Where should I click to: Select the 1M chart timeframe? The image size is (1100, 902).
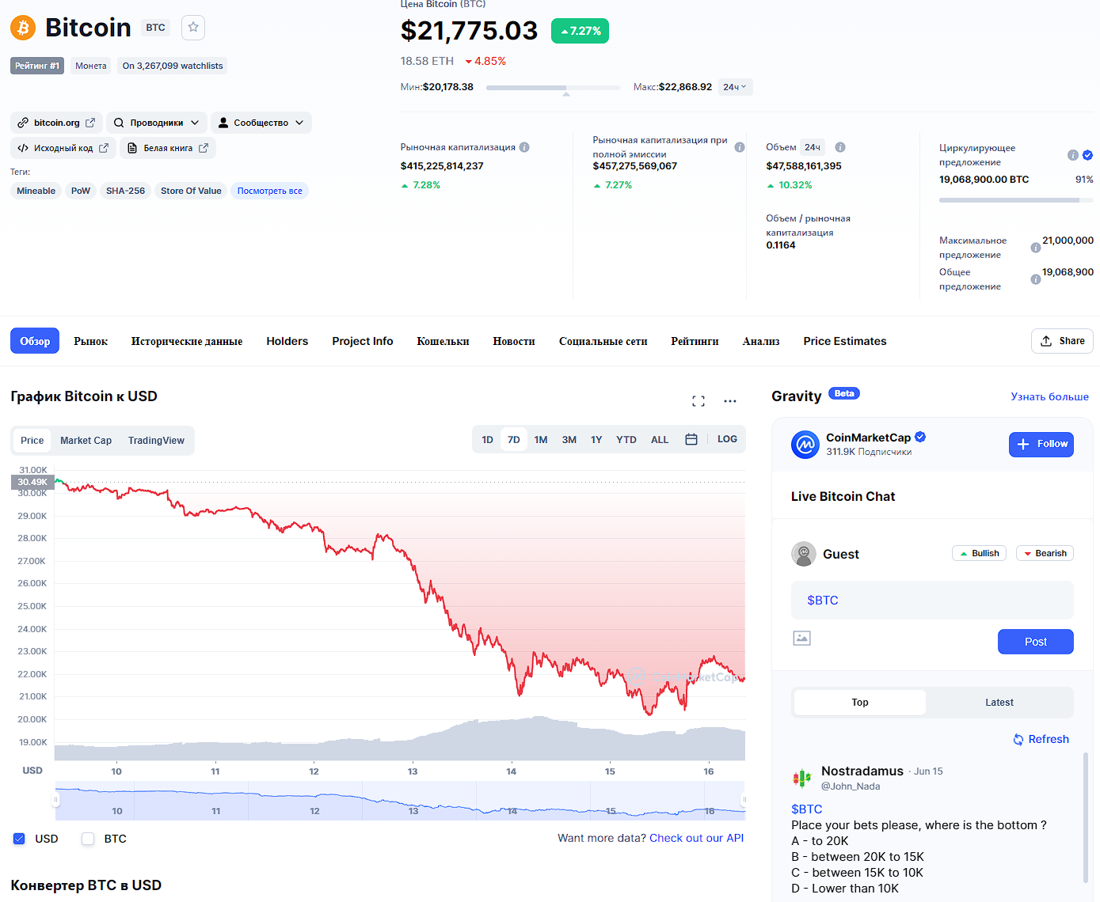coord(541,439)
